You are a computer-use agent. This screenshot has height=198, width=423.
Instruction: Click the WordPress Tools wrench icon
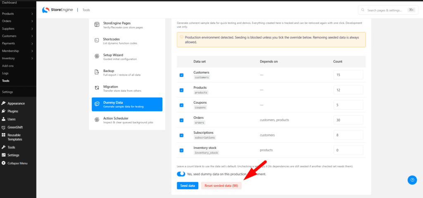(x=3, y=147)
